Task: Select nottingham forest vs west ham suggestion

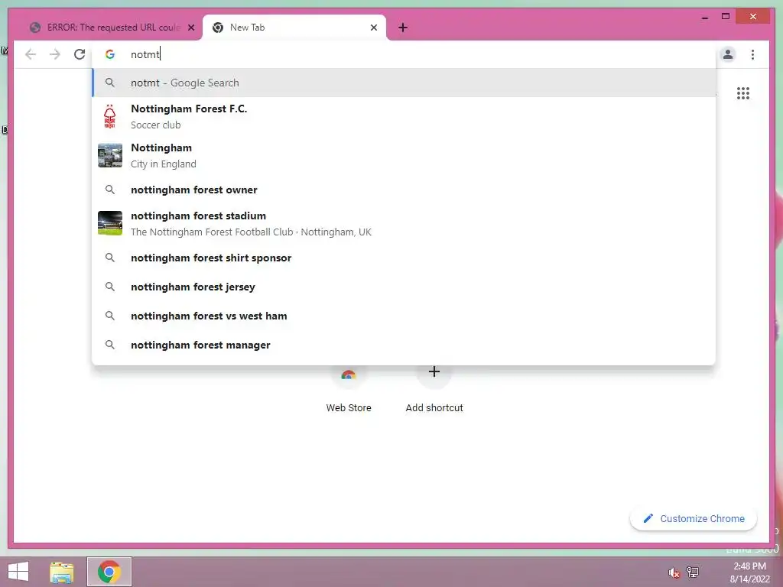Action: coord(404,316)
